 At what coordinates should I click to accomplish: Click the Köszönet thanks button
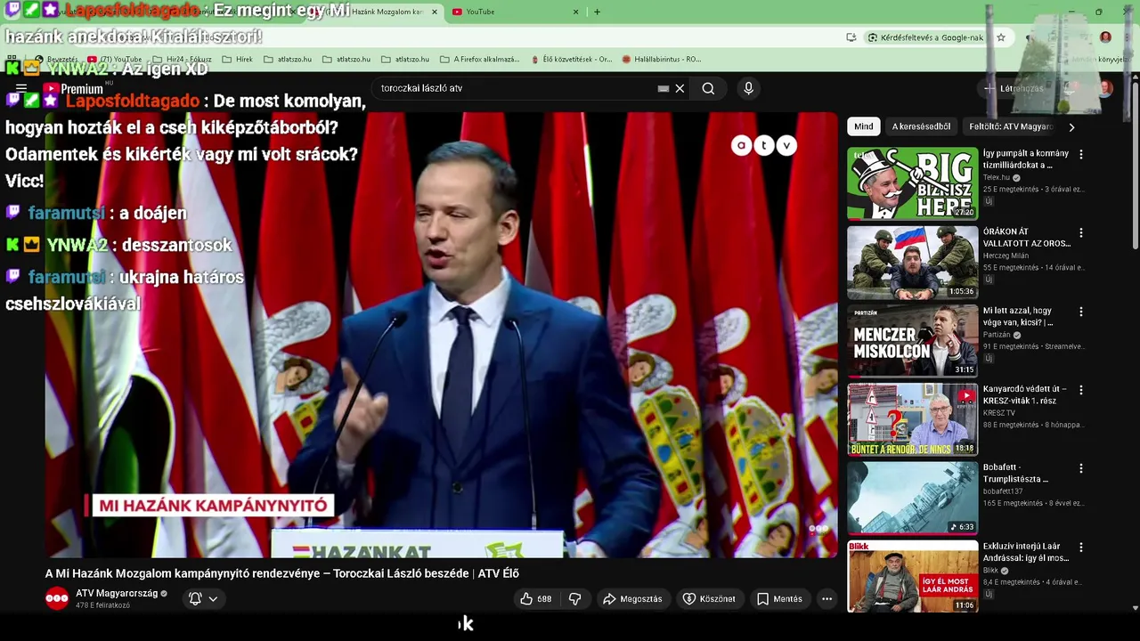709,599
